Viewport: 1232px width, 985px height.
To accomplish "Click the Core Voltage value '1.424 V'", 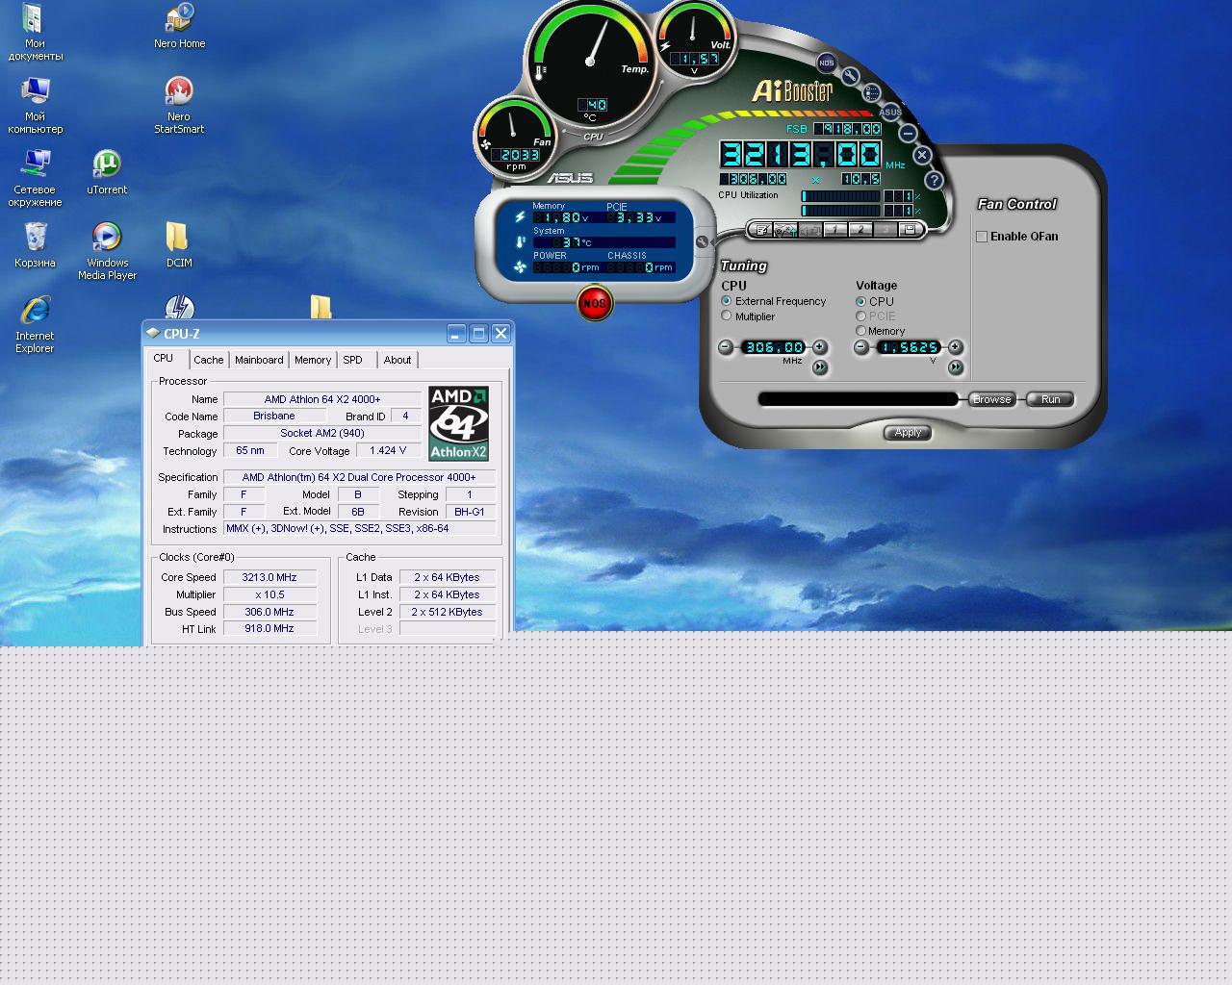I will click(389, 450).
